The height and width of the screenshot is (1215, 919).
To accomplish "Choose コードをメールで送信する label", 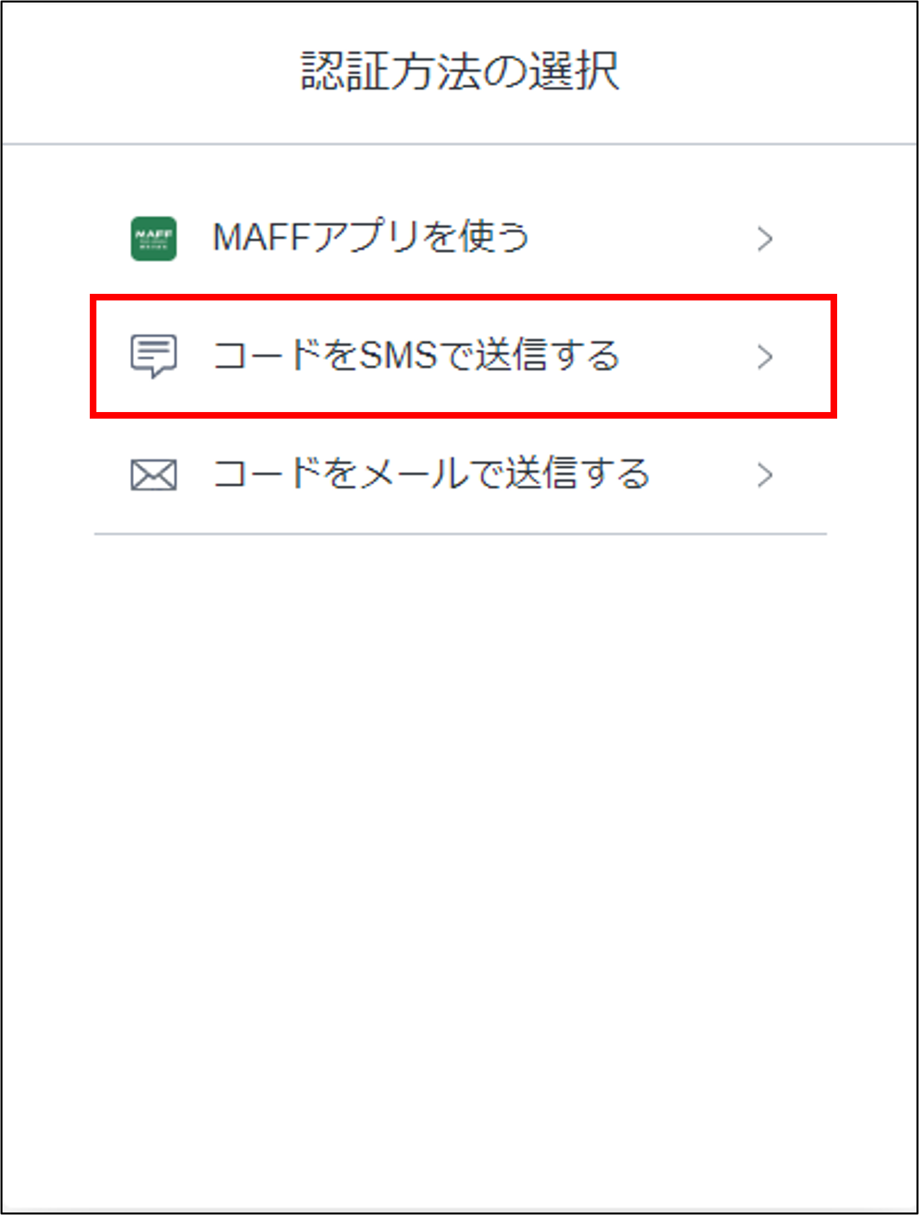I will tap(432, 473).
